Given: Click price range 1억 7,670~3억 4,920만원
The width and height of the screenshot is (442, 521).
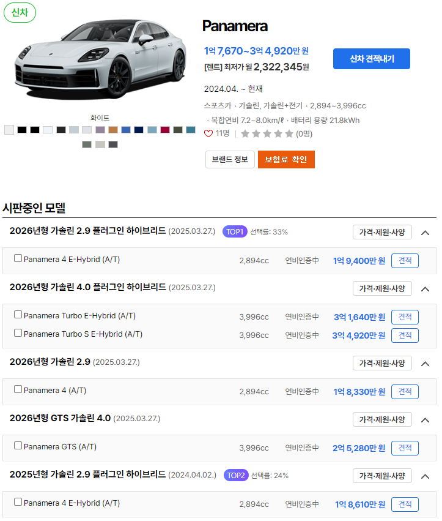Looking at the screenshot, I should 256,51.
